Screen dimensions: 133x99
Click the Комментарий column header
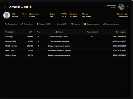[x=92, y=32]
